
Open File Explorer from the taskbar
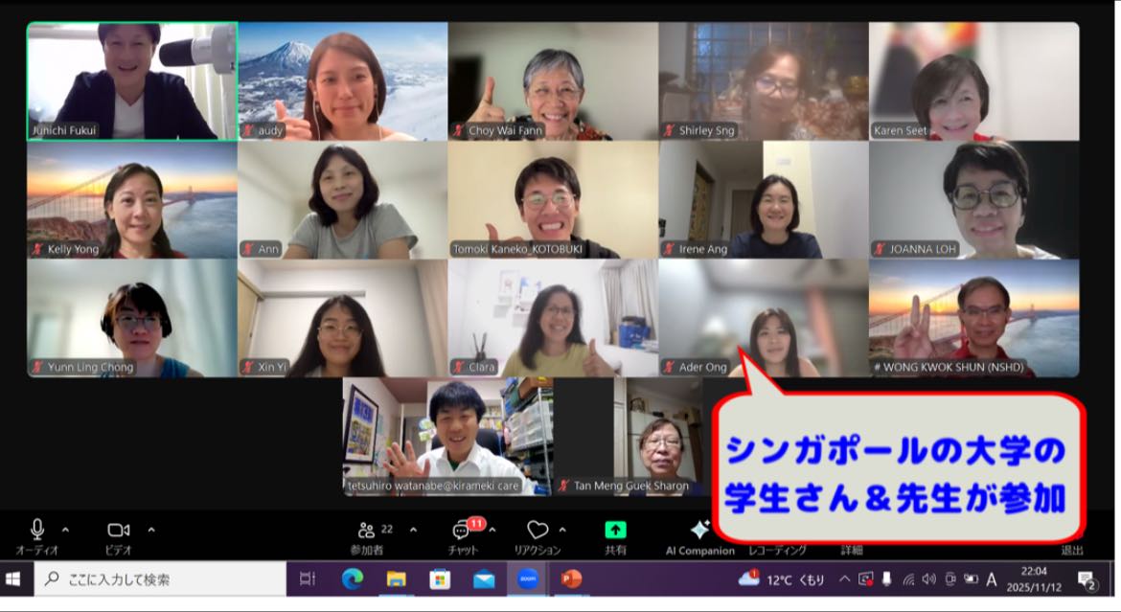coord(396,579)
